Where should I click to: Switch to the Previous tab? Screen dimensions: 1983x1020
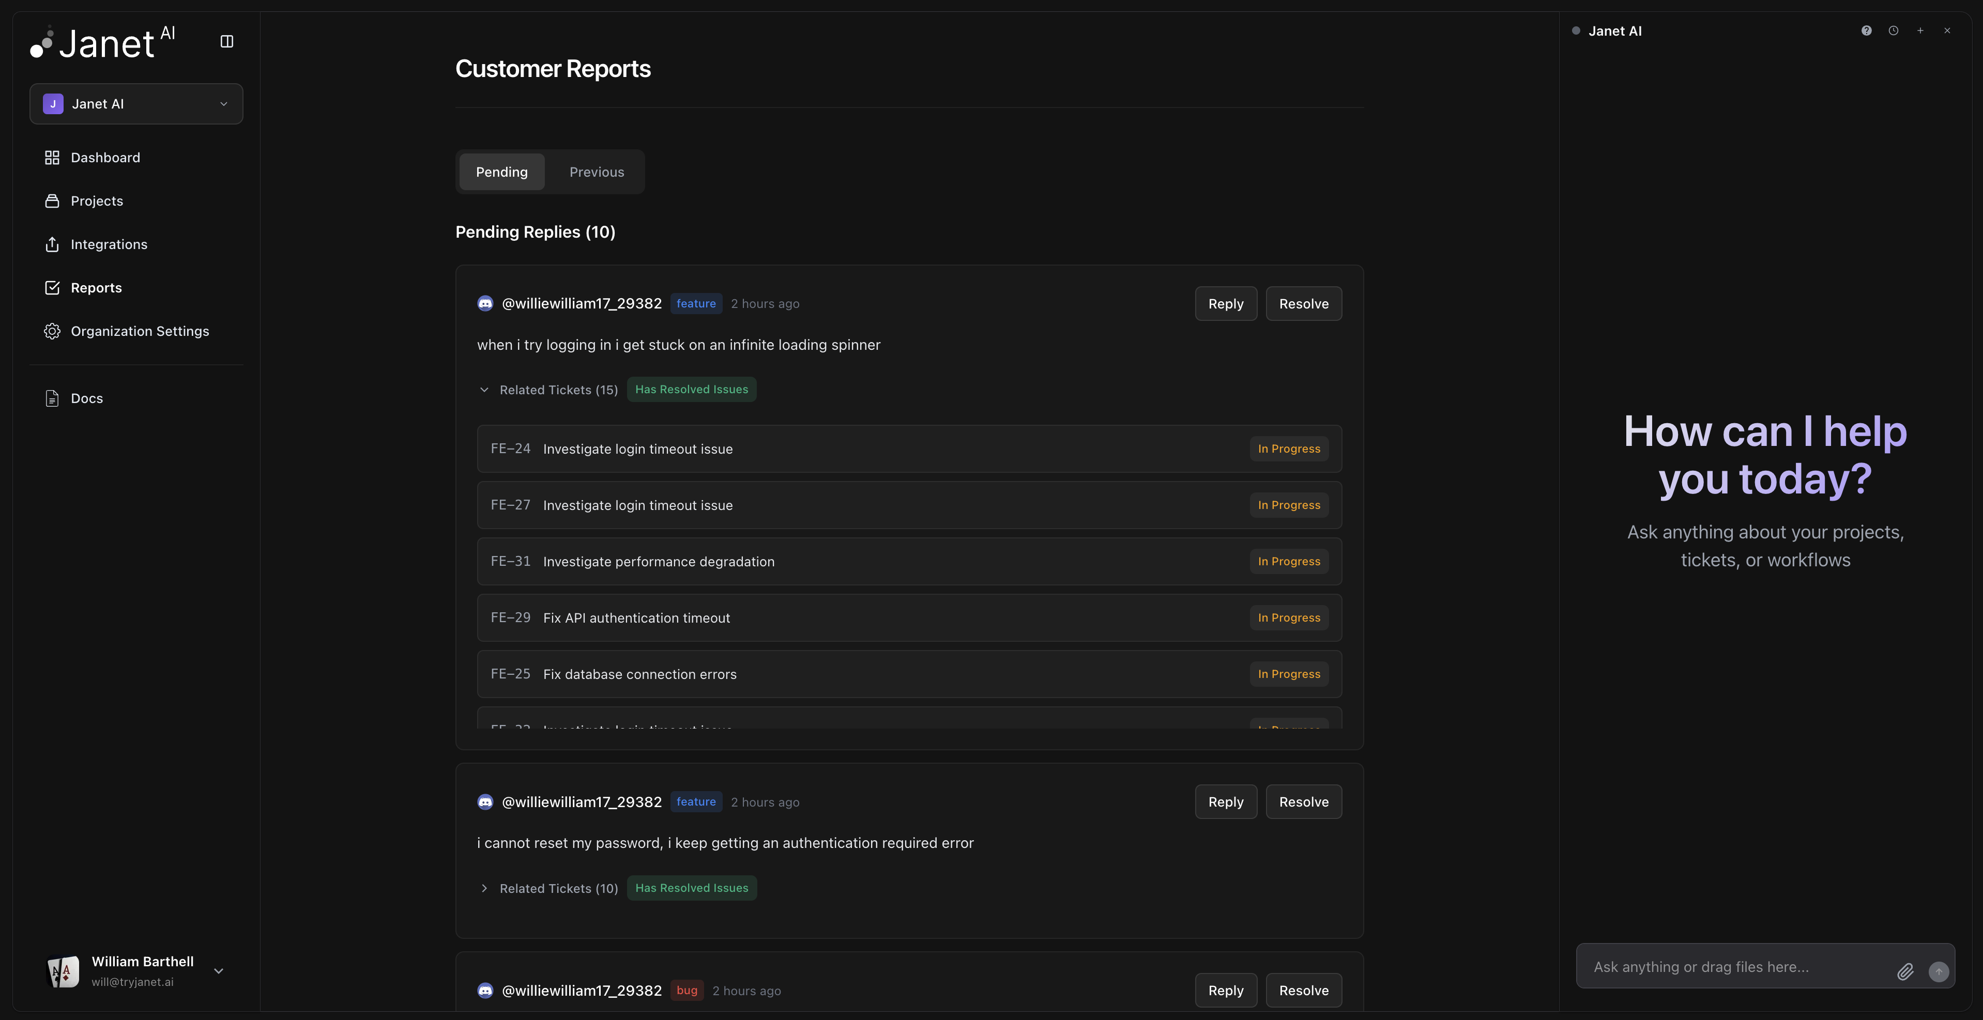tap(597, 172)
